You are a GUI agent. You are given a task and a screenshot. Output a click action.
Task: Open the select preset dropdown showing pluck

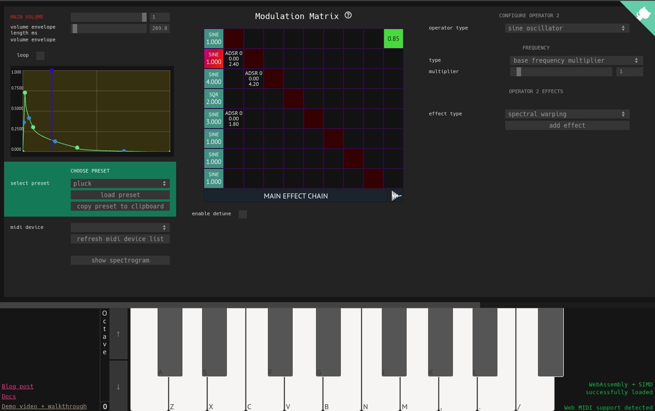[120, 183]
